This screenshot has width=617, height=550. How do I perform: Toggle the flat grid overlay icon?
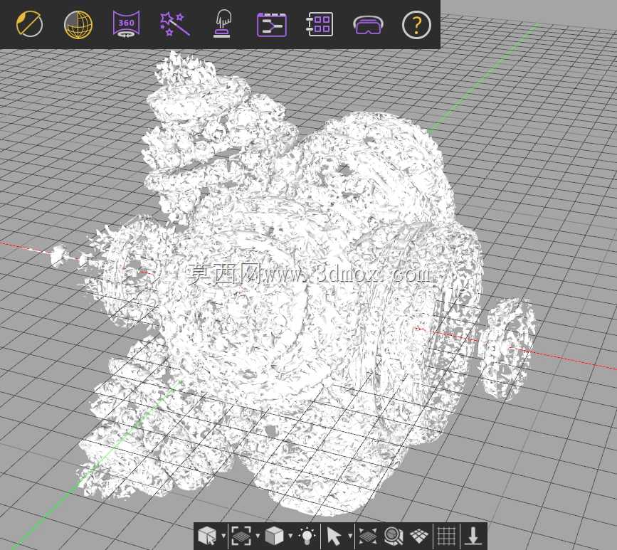click(447, 536)
